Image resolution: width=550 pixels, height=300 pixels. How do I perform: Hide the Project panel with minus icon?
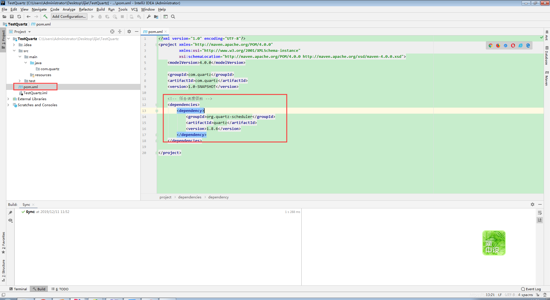coord(137,31)
